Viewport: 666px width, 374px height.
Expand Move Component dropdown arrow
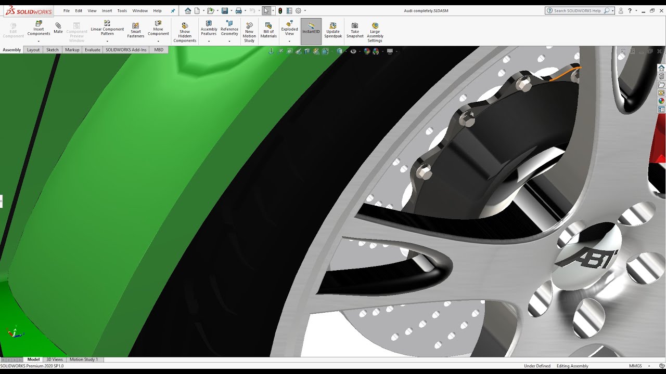click(x=158, y=41)
